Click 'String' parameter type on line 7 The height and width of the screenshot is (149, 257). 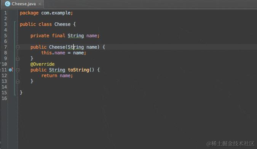tap(76, 47)
